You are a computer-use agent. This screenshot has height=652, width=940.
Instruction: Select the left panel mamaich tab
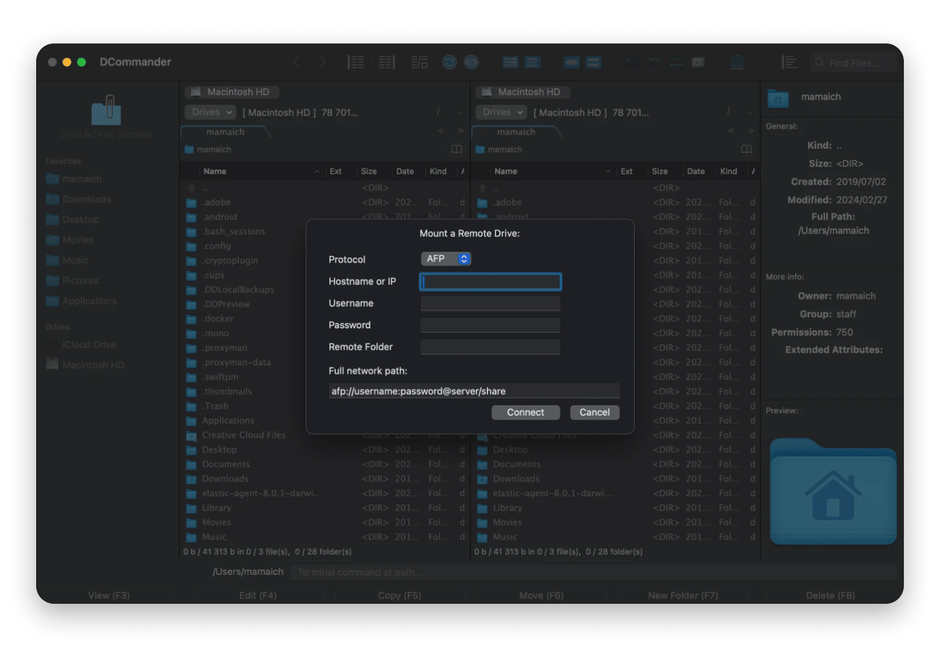tap(225, 132)
